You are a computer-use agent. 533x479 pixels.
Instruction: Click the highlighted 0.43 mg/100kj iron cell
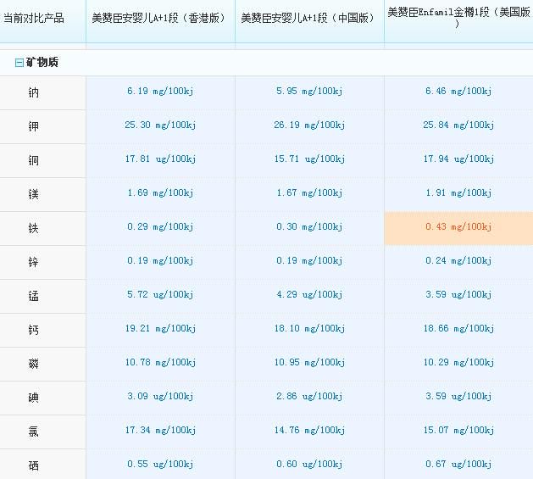coord(458,227)
